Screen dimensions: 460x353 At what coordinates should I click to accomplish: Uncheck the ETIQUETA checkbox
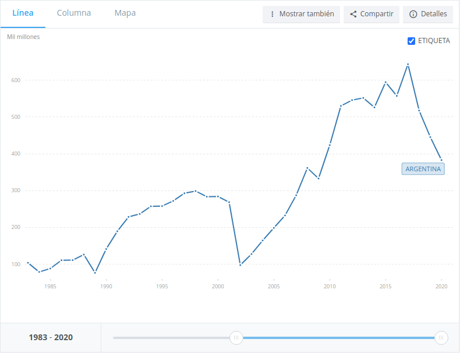(x=411, y=41)
